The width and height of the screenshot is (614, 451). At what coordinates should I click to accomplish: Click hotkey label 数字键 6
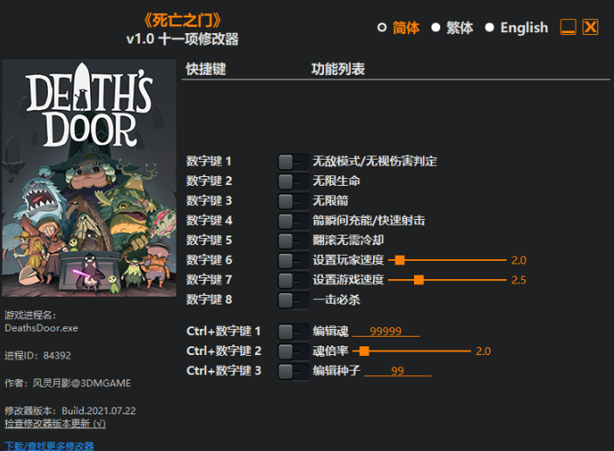(209, 260)
